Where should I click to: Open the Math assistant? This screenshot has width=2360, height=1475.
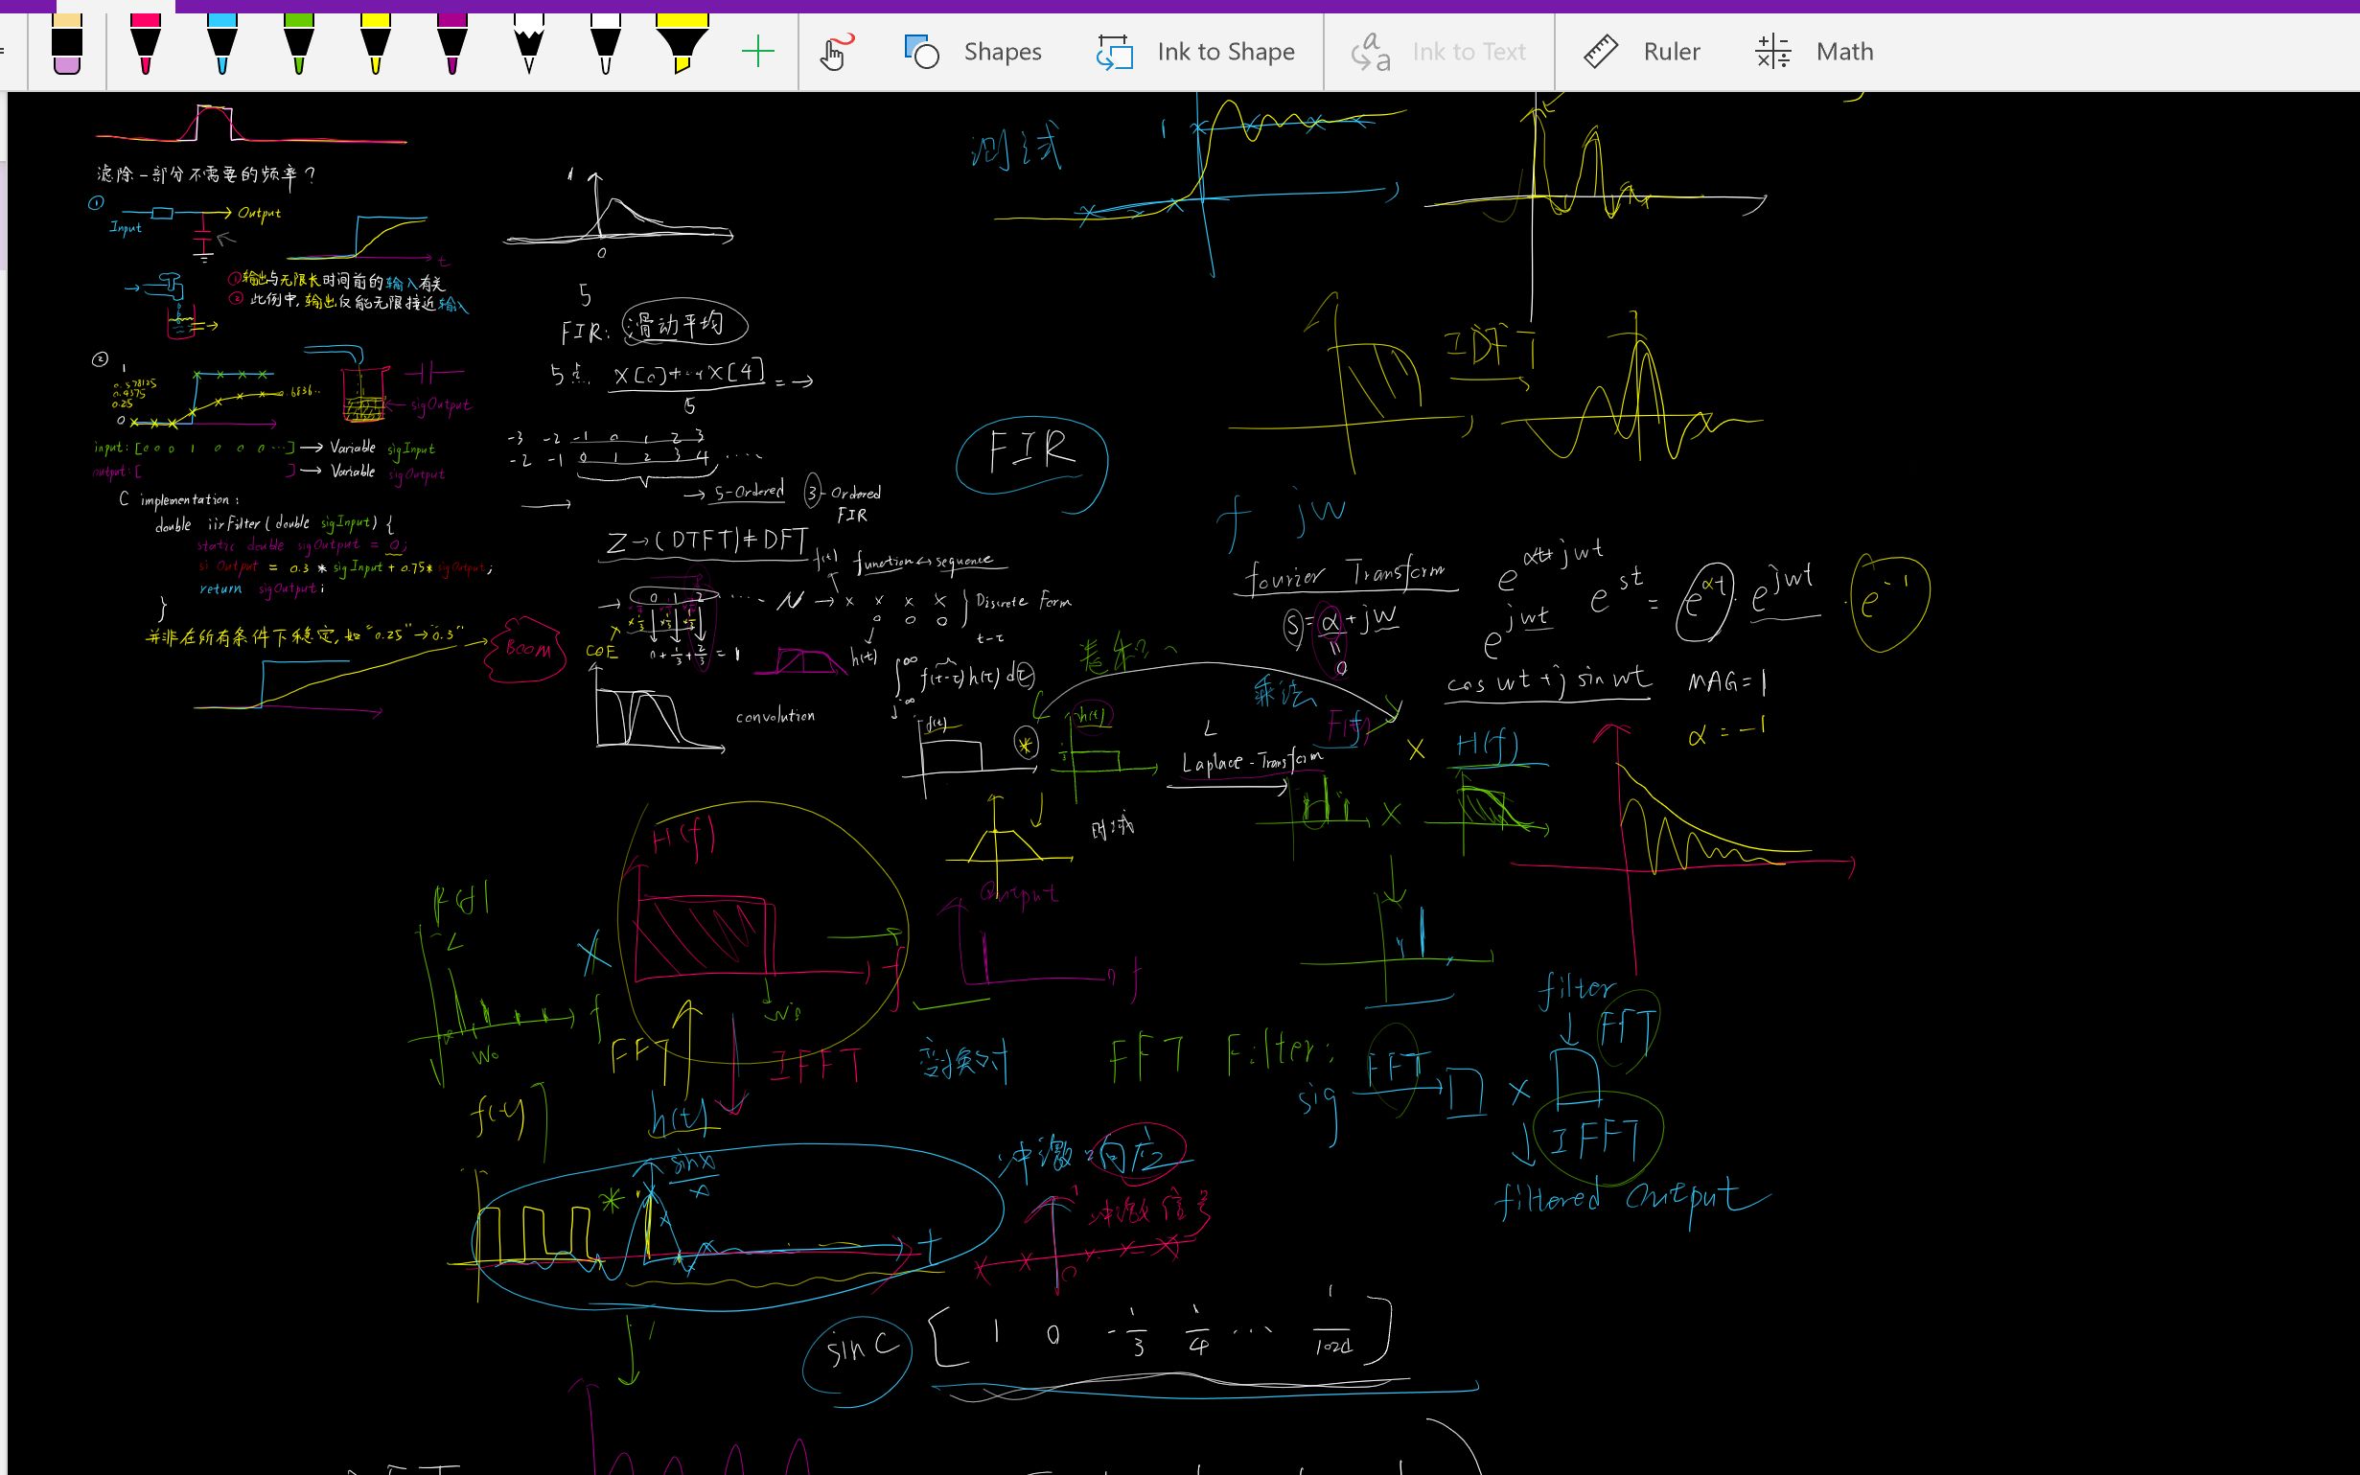point(1844,52)
